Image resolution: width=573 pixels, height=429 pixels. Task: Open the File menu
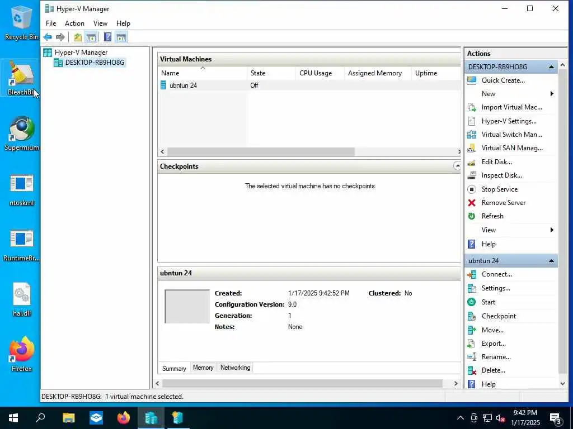[51, 23]
